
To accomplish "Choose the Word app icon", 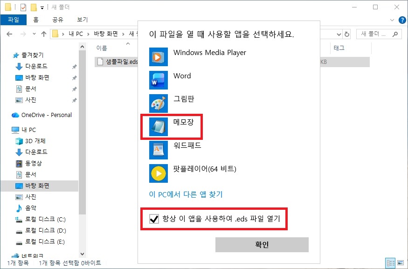I will [x=158, y=80].
